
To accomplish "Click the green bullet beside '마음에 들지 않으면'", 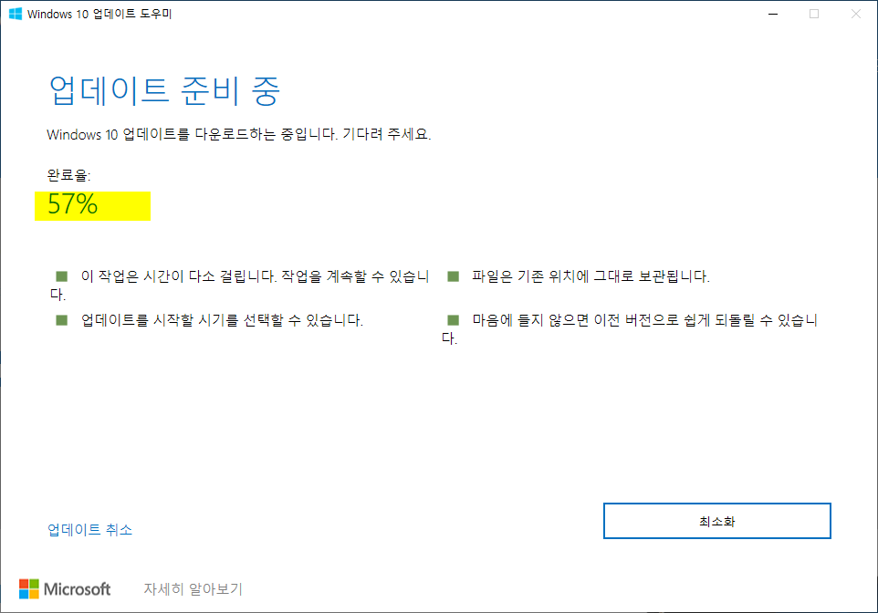I will point(454,320).
